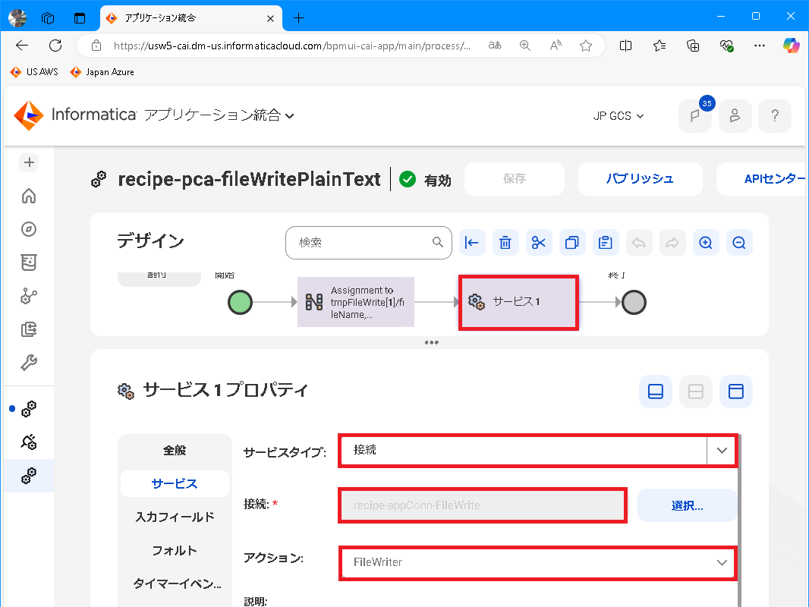The height and width of the screenshot is (607, 809).
Task: Click the search magnifier in design search box
Action: click(438, 242)
